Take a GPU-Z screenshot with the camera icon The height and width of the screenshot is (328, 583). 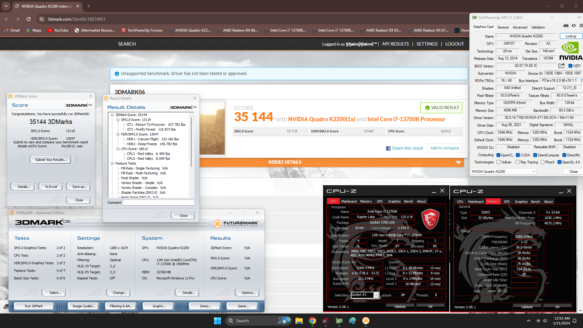(566, 26)
